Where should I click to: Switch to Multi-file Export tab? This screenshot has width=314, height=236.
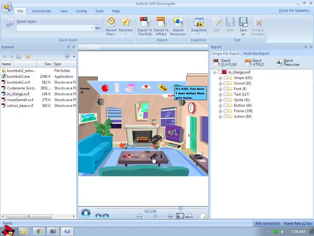point(256,53)
